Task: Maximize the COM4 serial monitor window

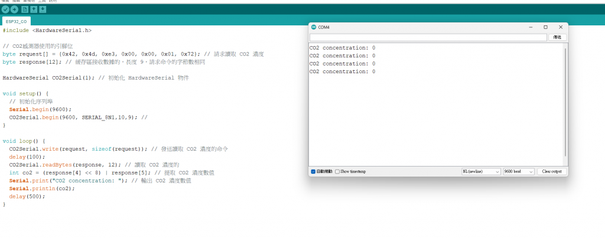Action: click(x=545, y=27)
